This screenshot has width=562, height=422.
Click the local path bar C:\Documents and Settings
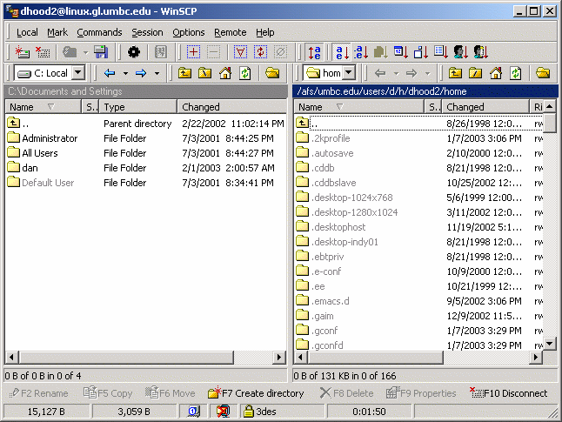pos(146,91)
